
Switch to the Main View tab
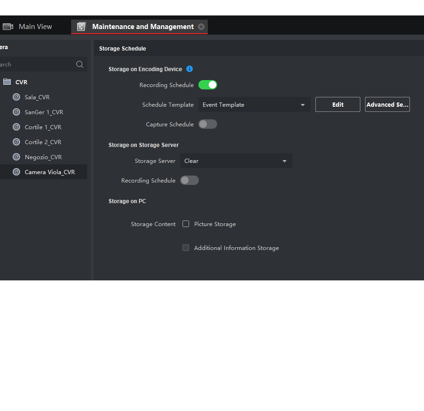click(35, 27)
